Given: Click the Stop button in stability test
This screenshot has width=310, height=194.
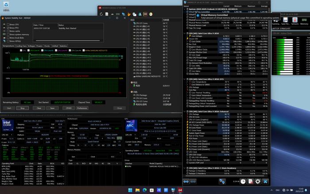Looking at the screenshot, I should (x=23, y=108).
